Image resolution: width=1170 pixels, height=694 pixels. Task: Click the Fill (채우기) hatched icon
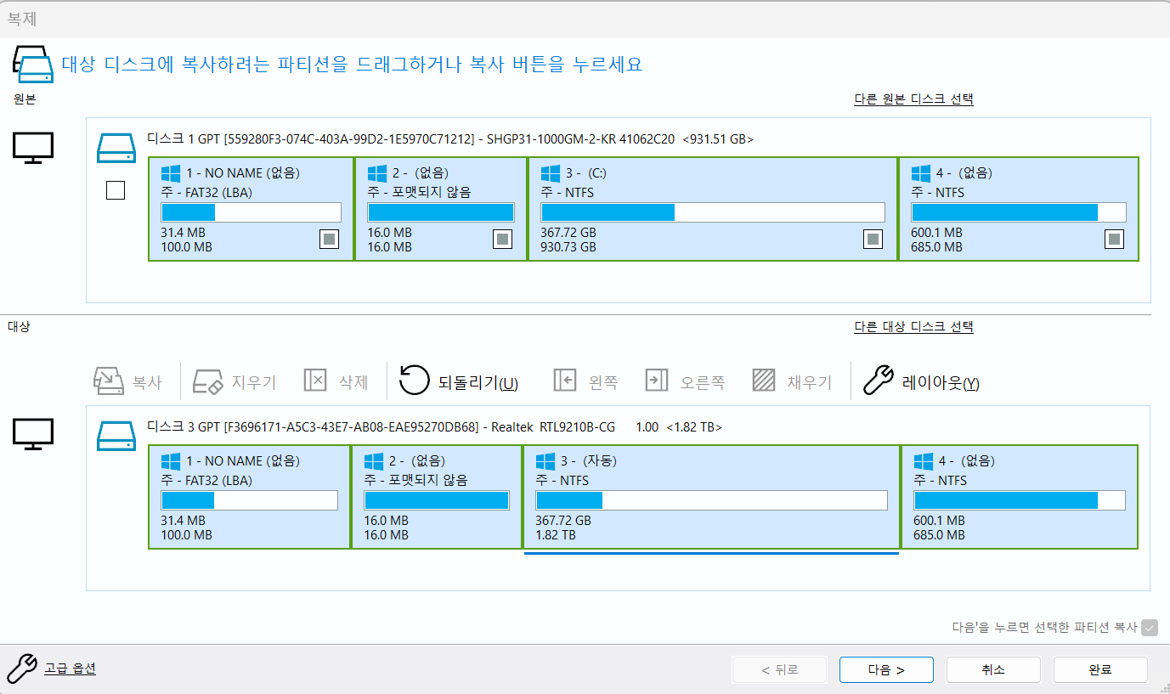click(x=764, y=381)
